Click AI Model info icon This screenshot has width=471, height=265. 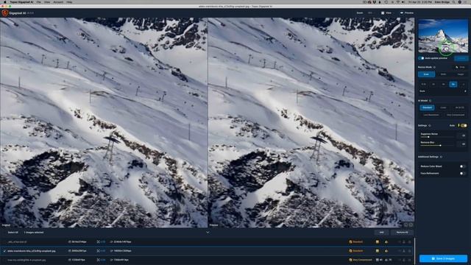(431, 101)
